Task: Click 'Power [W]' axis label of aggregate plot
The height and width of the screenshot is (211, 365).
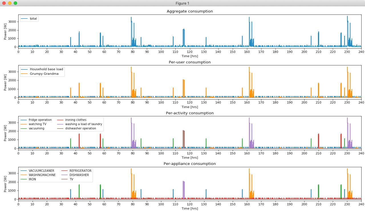Action: (x=5, y=31)
